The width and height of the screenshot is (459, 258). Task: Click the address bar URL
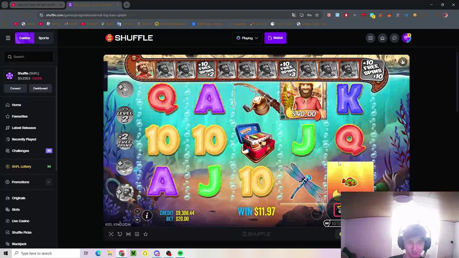click(86, 15)
